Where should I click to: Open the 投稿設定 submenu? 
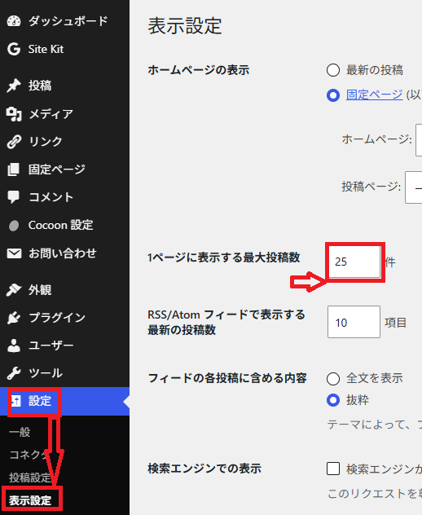tap(30, 478)
